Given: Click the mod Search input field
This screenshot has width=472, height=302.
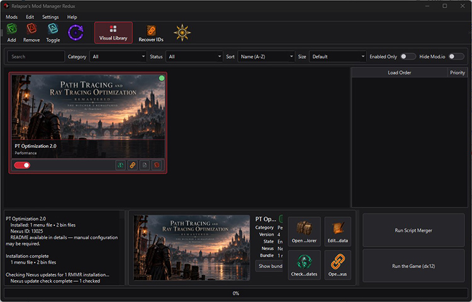Looking at the screenshot, I should pos(36,57).
